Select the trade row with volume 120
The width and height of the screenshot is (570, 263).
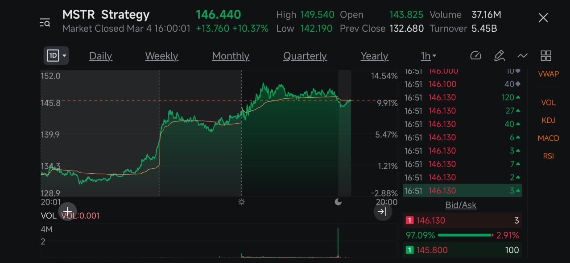tap(462, 97)
